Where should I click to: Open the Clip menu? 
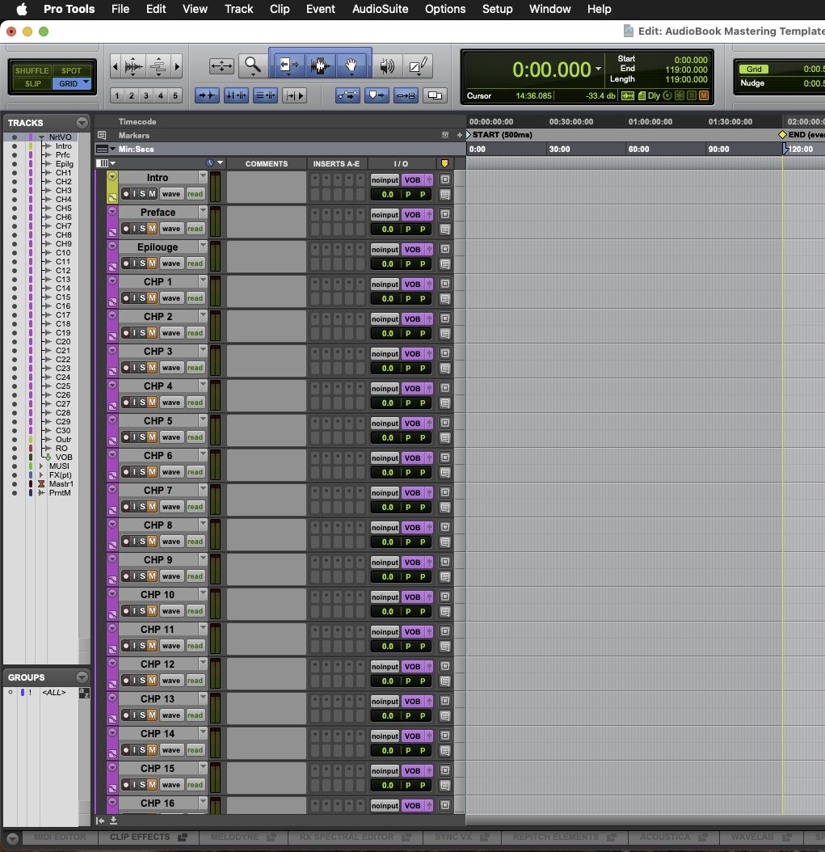point(280,9)
